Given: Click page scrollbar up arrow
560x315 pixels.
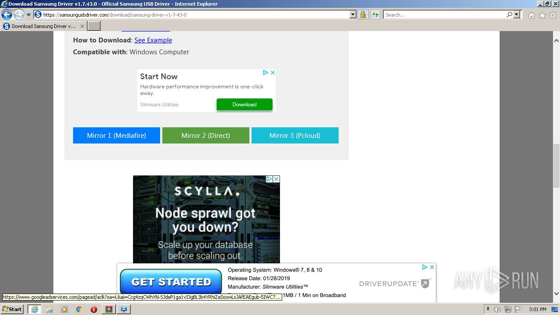Looking at the screenshot, I should pos(556,41).
